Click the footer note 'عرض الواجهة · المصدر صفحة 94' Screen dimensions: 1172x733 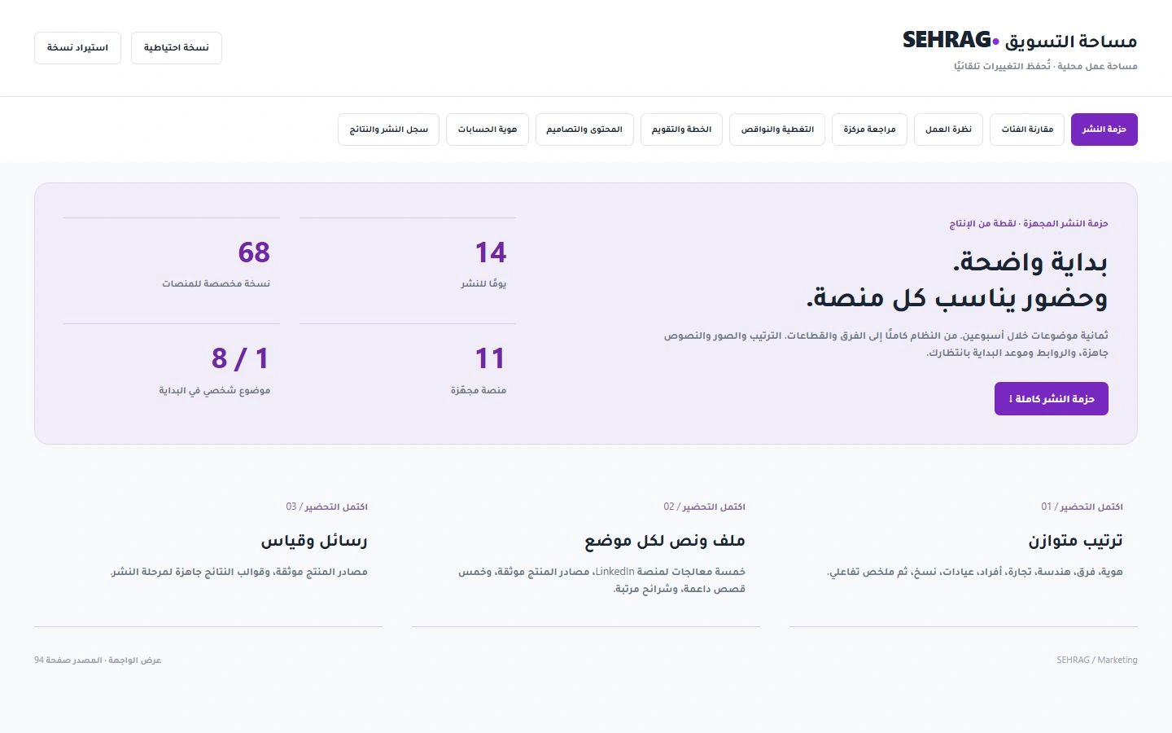(x=98, y=660)
